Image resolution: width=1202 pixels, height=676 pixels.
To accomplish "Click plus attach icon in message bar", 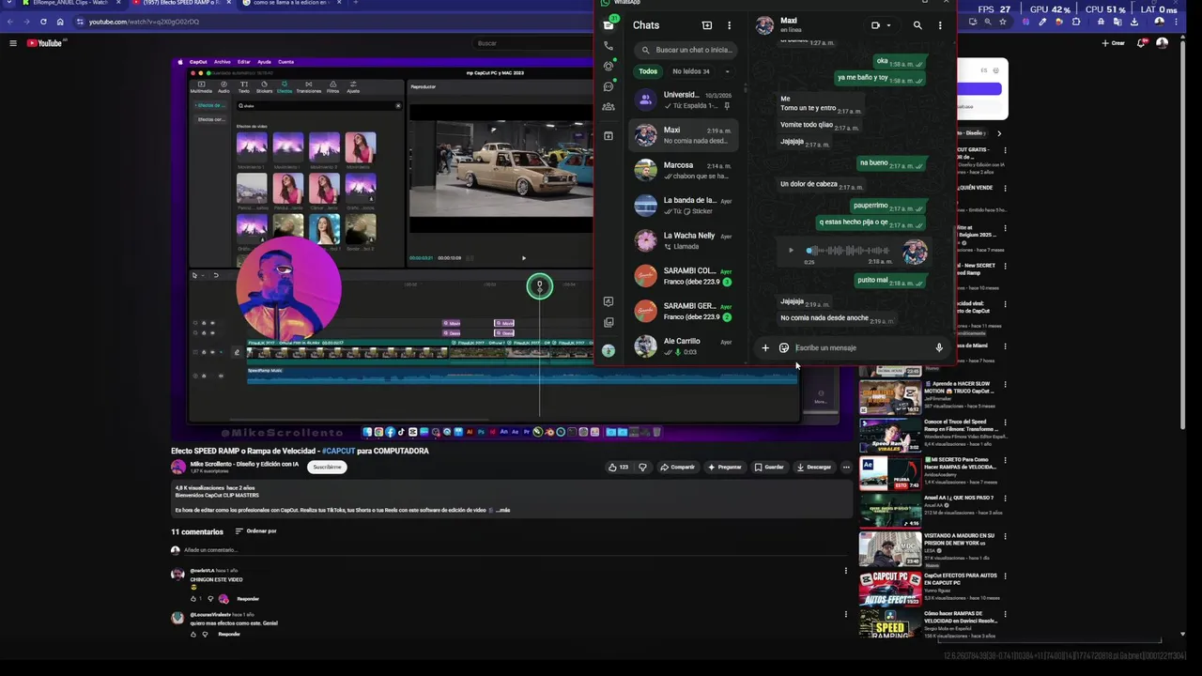I will point(765,347).
